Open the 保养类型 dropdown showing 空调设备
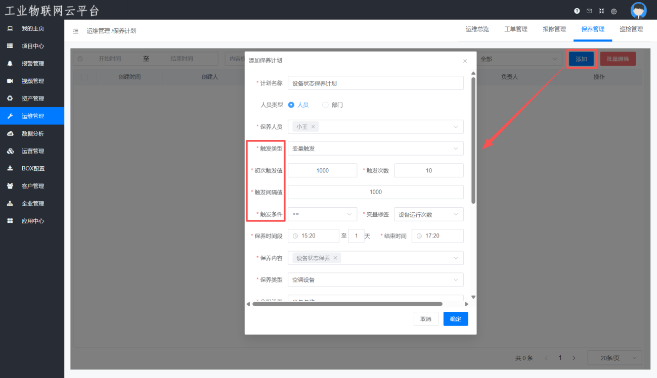 tap(375, 280)
